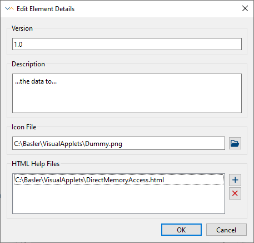Browse for an icon file with folder button
254x243 pixels.
pyautogui.click(x=235, y=143)
